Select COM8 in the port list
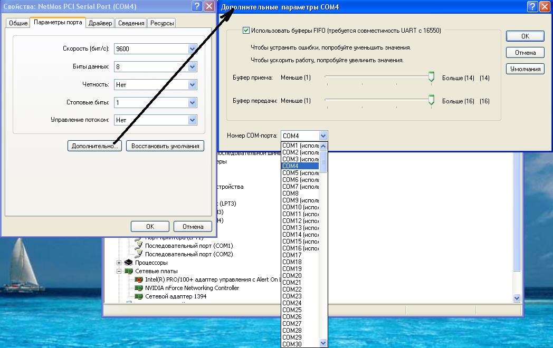Viewport: 553px width, 348px height. click(300, 193)
